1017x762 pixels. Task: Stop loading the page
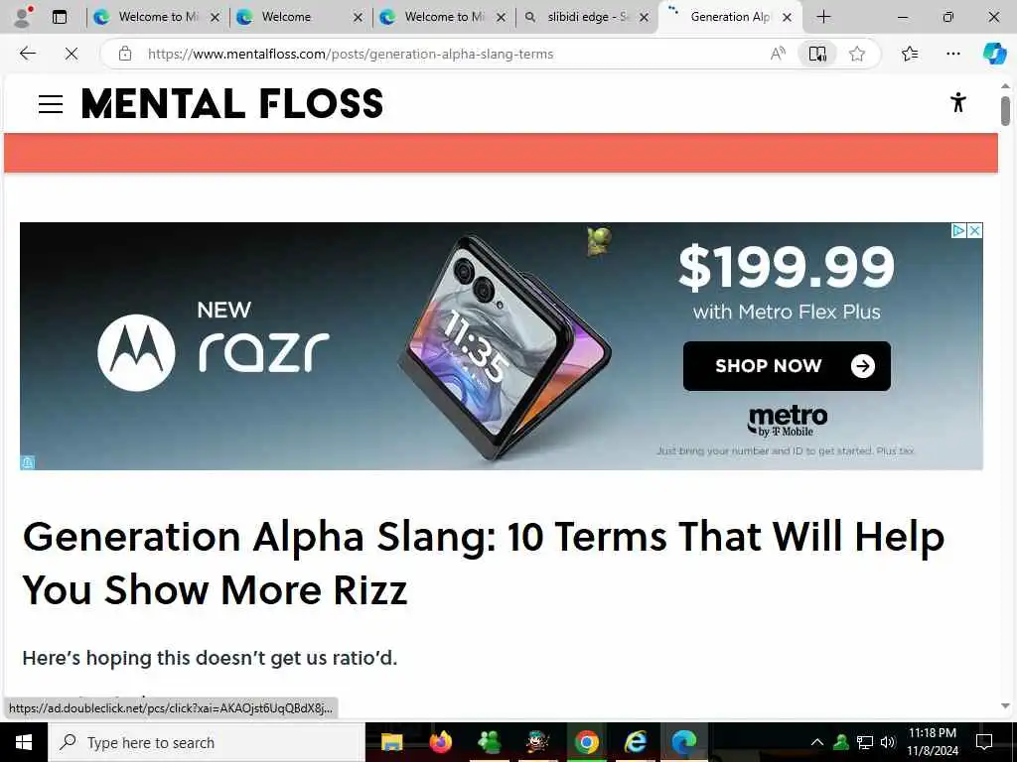72,54
